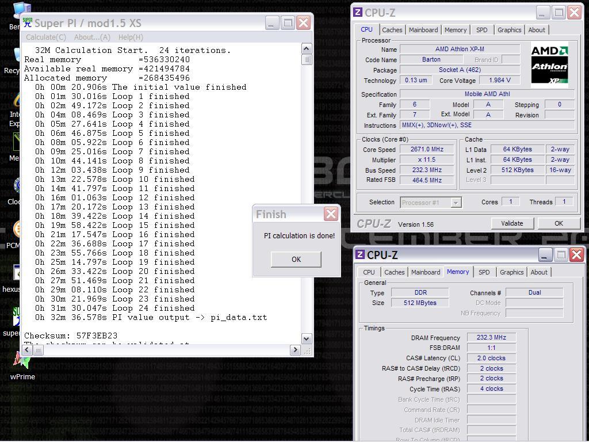The image size is (589, 442).
Task: Close the bottom CPU-Z Memory window
Action: (x=576, y=255)
